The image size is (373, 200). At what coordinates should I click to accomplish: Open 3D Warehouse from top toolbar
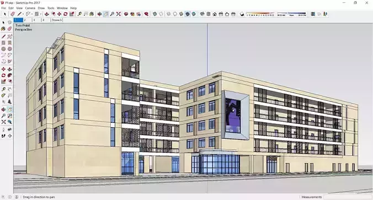click(x=126, y=14)
